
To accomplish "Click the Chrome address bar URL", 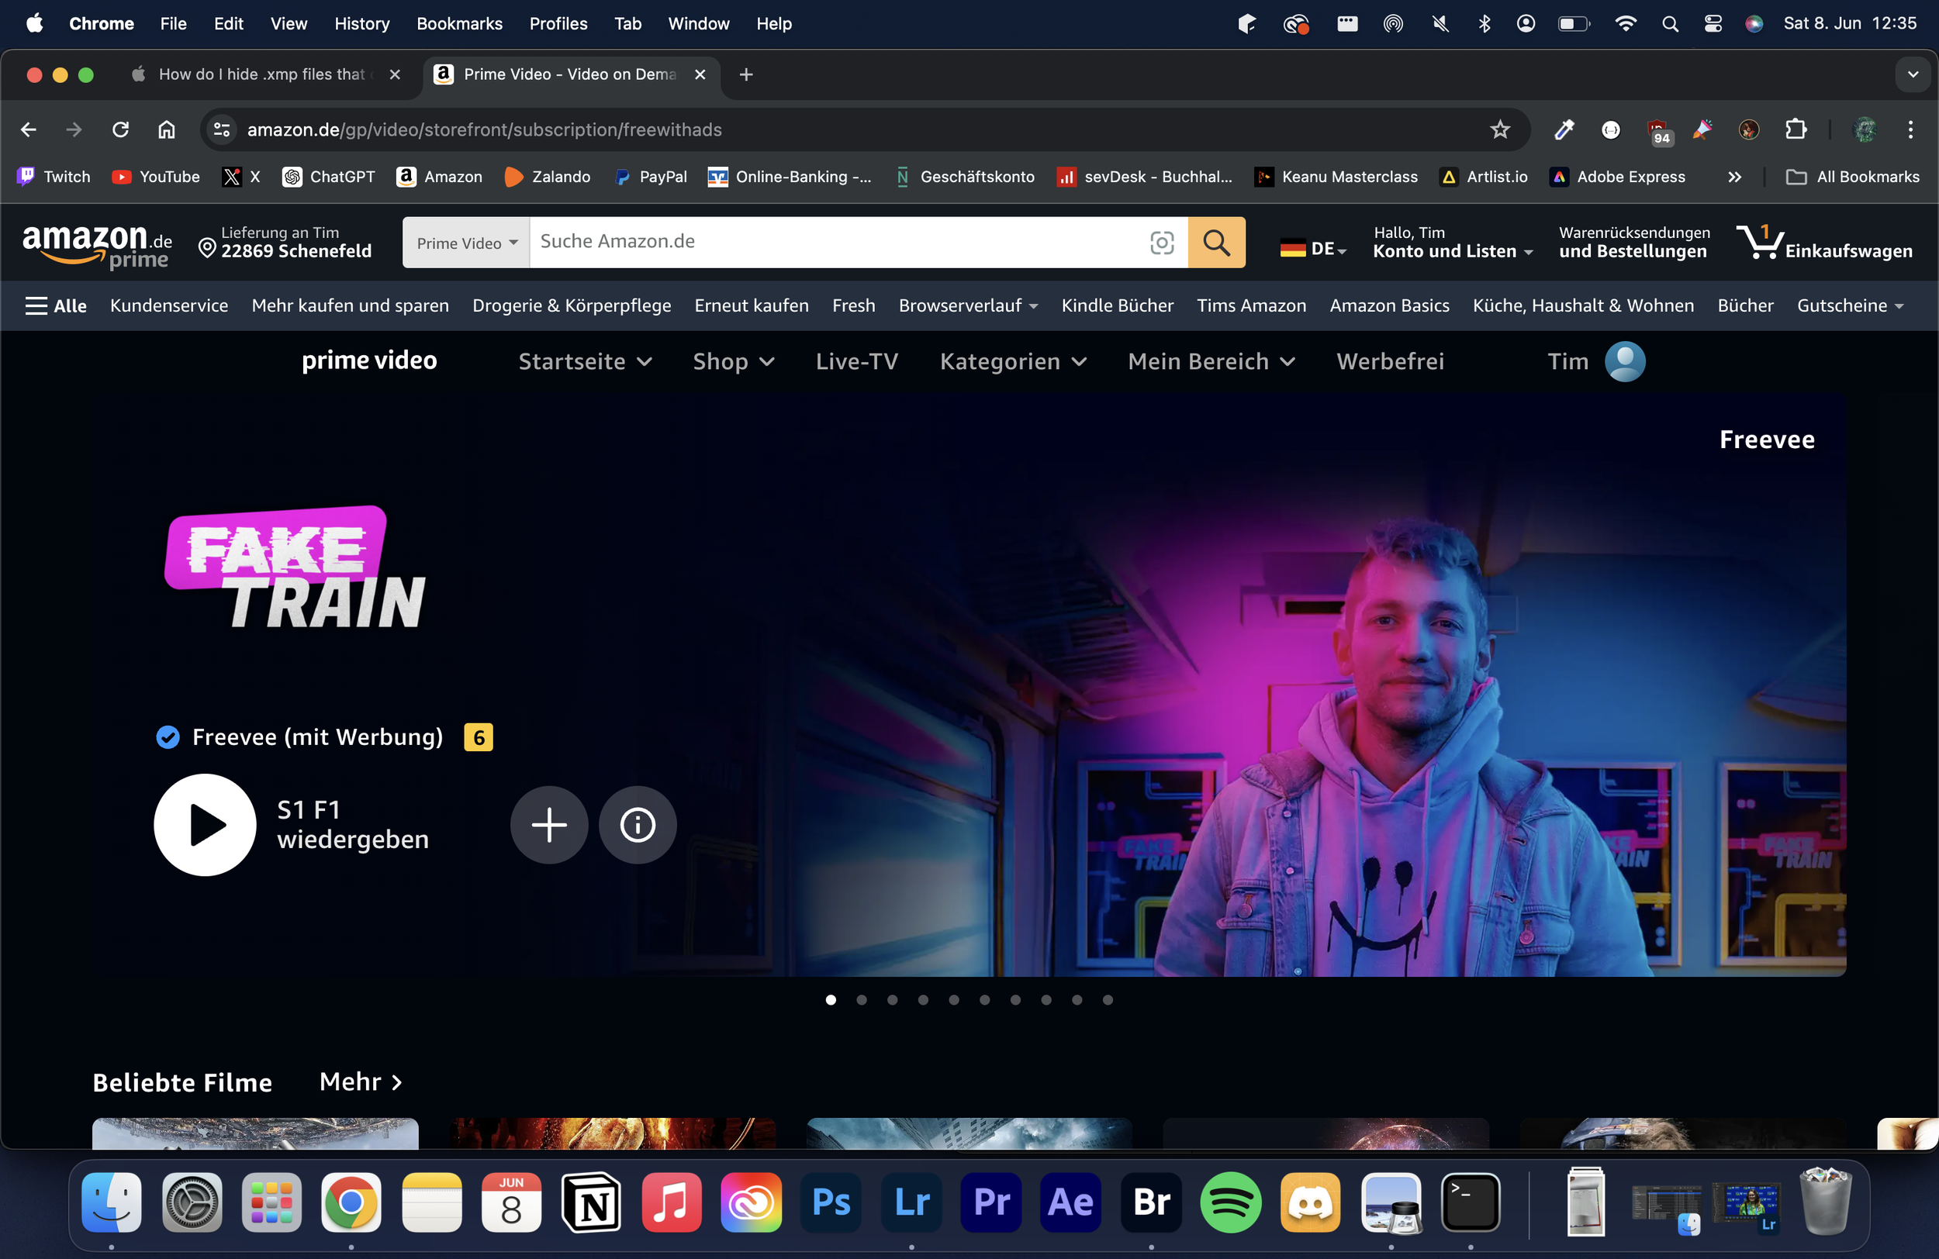I will click(x=484, y=129).
